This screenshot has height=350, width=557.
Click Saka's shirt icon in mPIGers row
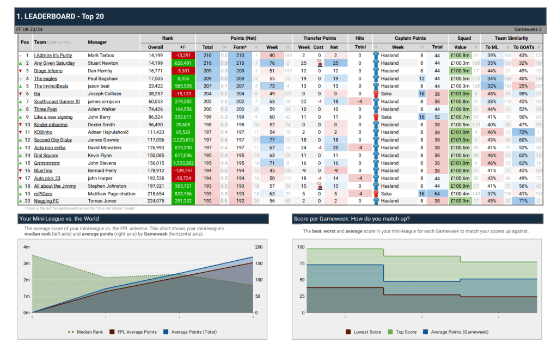pos(376,193)
